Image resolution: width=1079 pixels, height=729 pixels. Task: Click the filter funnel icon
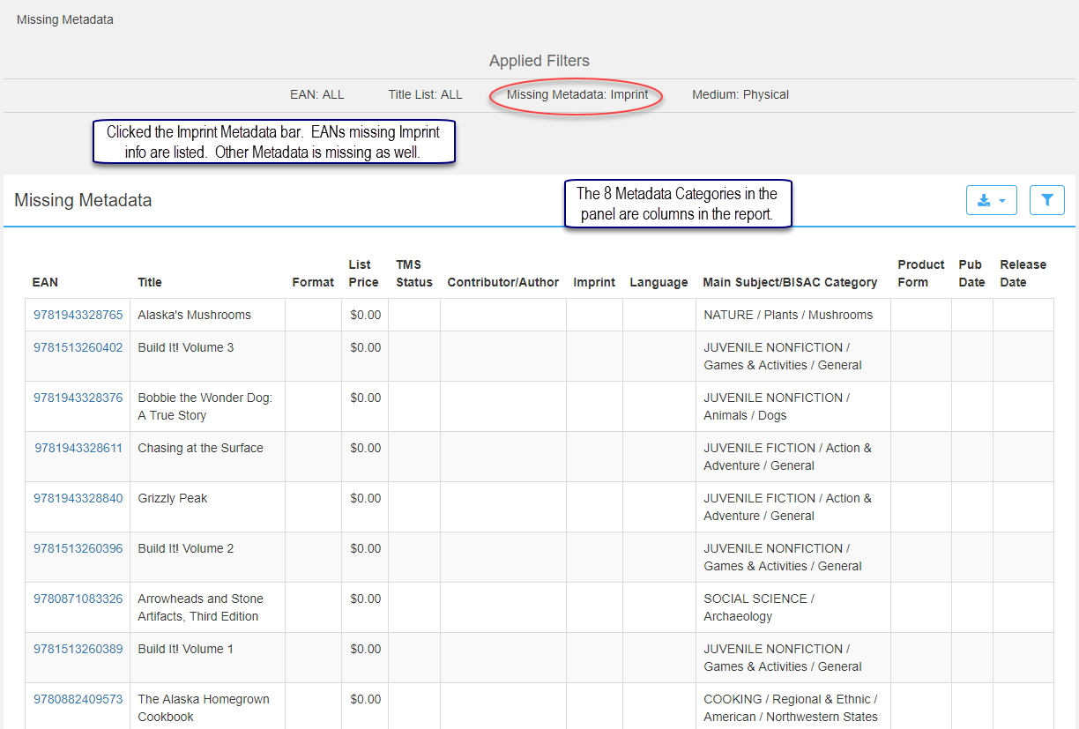pyautogui.click(x=1047, y=200)
